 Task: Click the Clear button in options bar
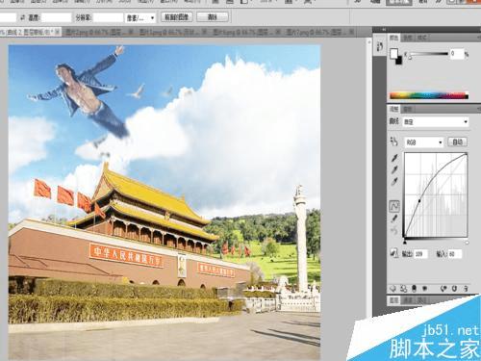tap(212, 17)
